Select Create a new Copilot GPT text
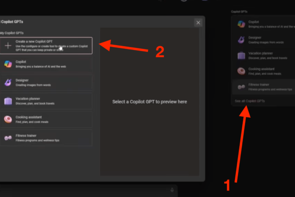The width and height of the screenshot is (295, 197). tap(34, 41)
